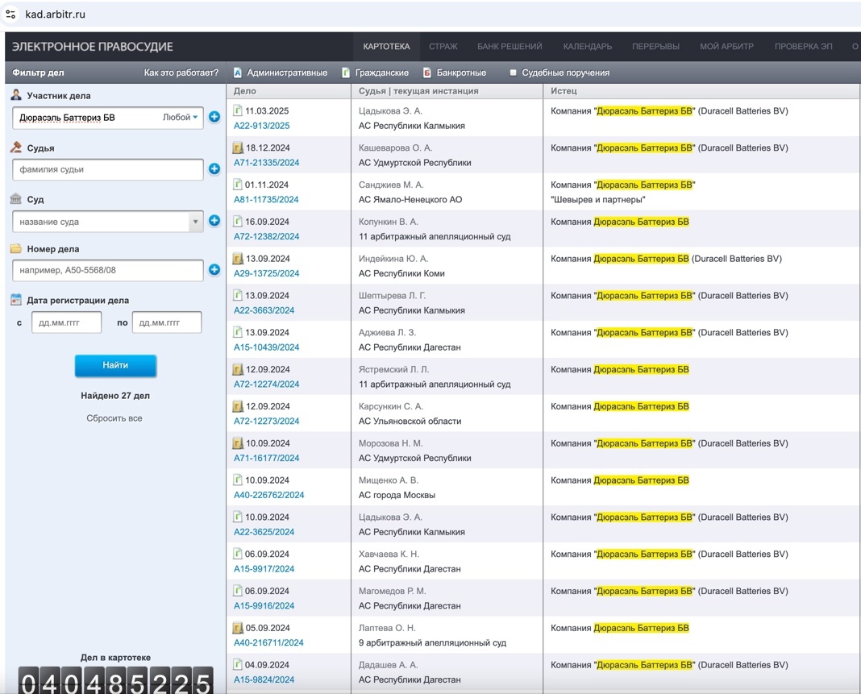Image resolution: width=861 pixels, height=694 pixels.
Task: Click document icon for case А15-9917/2024
Action: coord(238,554)
